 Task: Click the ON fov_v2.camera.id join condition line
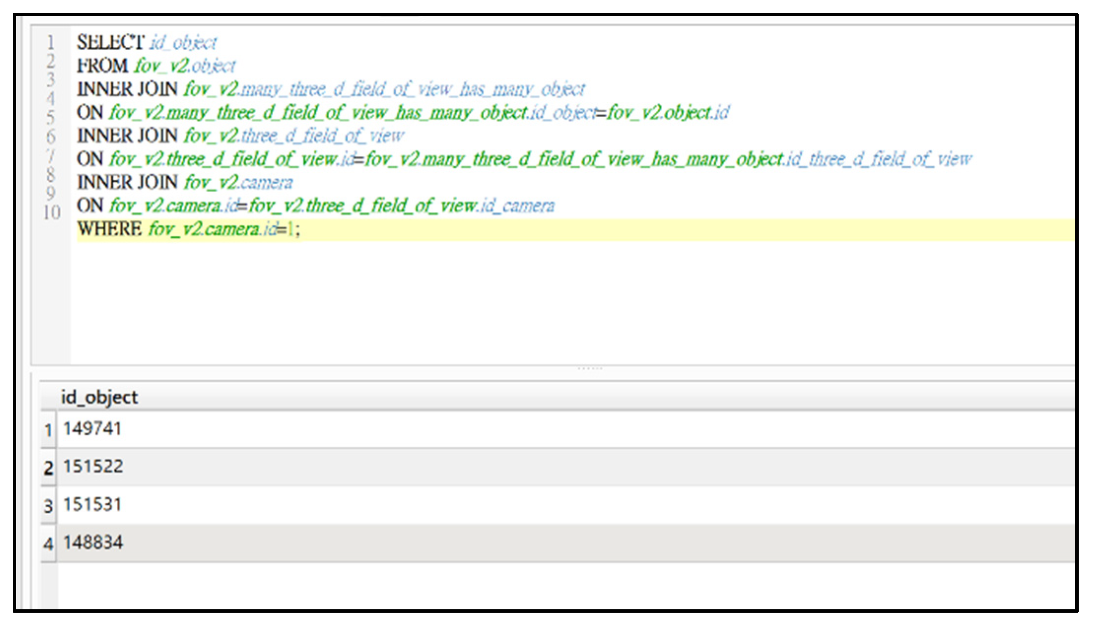(x=315, y=206)
